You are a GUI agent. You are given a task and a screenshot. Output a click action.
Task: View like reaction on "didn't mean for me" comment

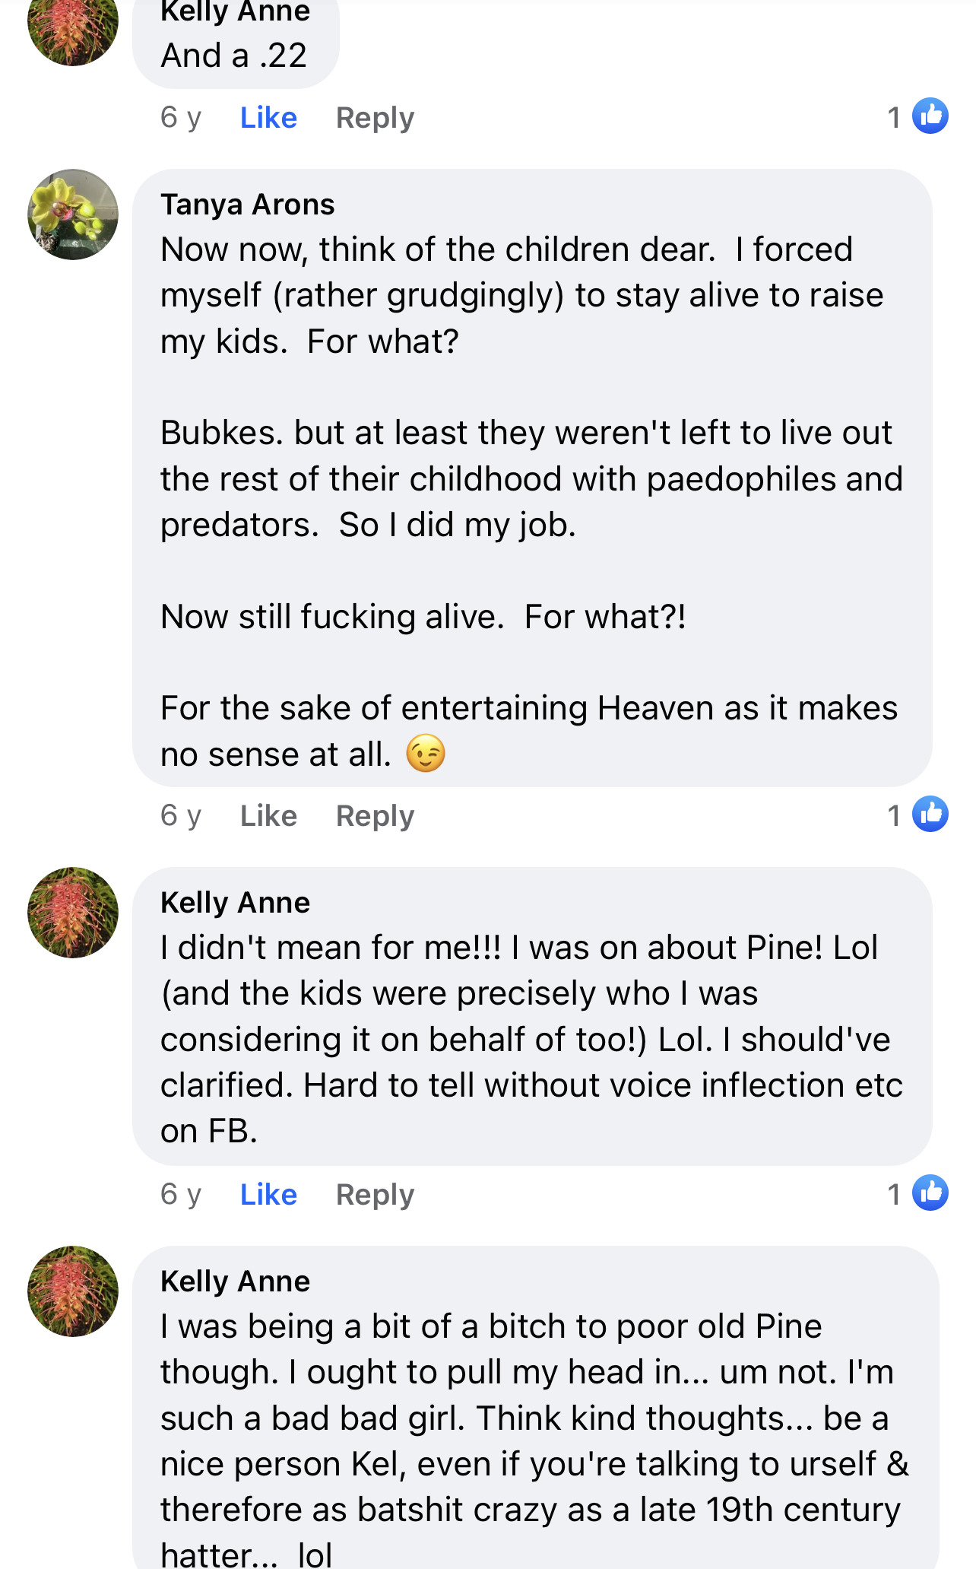click(x=930, y=1193)
